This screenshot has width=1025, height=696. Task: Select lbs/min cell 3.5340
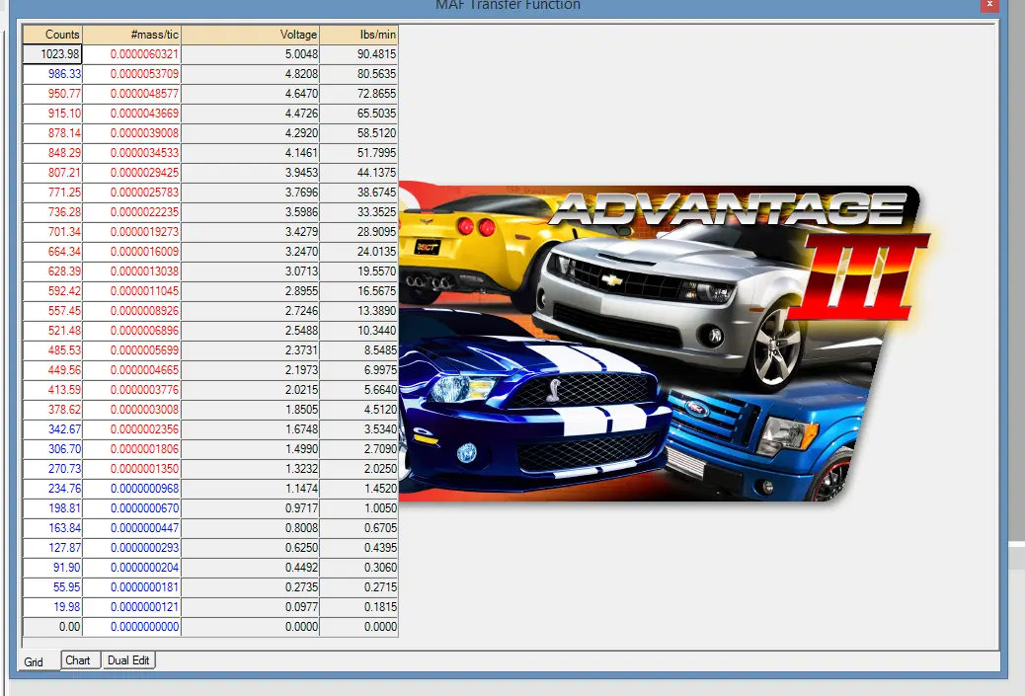pyautogui.click(x=358, y=428)
